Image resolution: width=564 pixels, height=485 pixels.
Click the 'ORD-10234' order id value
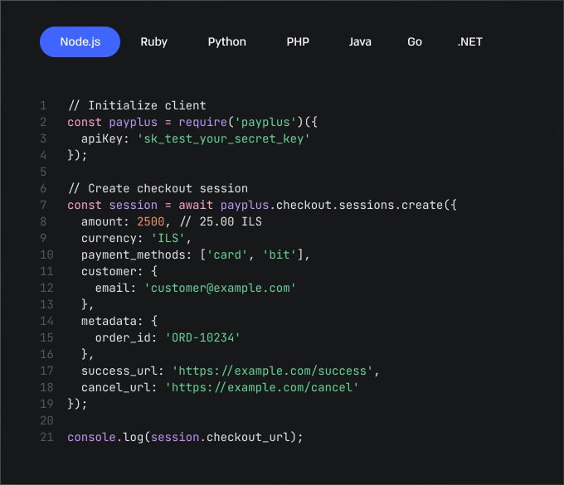(202, 337)
